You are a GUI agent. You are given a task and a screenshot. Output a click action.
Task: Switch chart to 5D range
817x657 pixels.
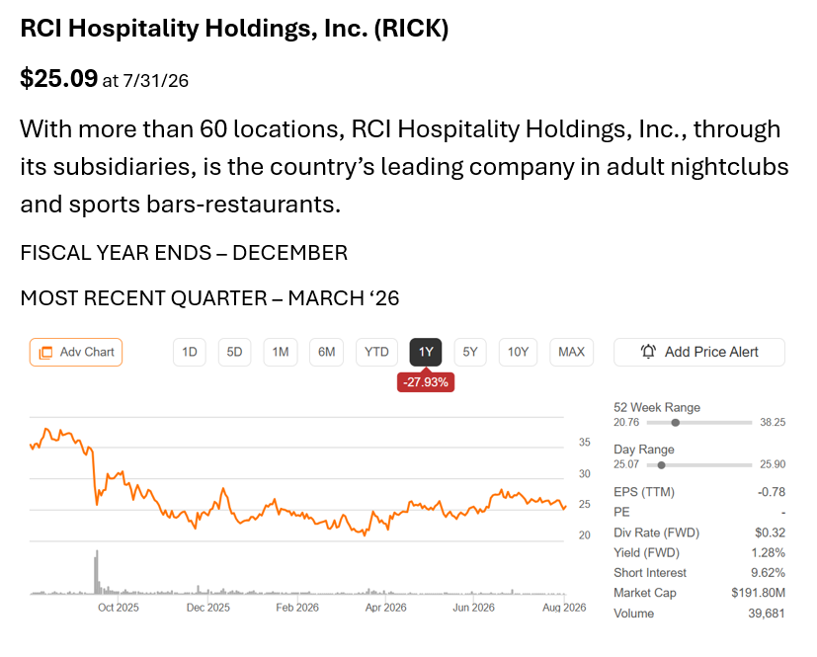(234, 352)
